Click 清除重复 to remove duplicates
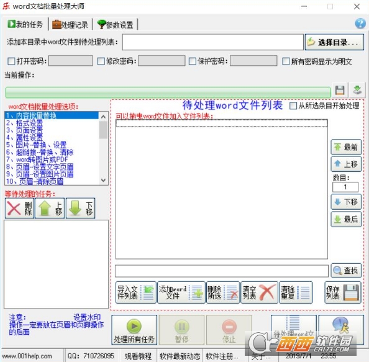The width and height of the screenshot is (369, 362). 296,292
